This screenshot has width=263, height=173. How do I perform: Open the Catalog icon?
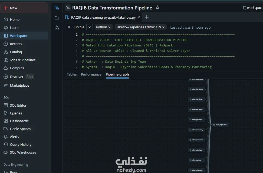pyautogui.click(x=6, y=52)
